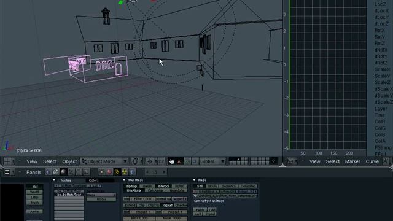Toggle the NegAlpha option
The width and height of the screenshot is (393, 221).
[x=177, y=190]
